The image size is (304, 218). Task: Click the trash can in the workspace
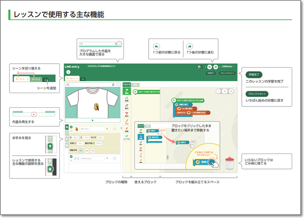230,162
